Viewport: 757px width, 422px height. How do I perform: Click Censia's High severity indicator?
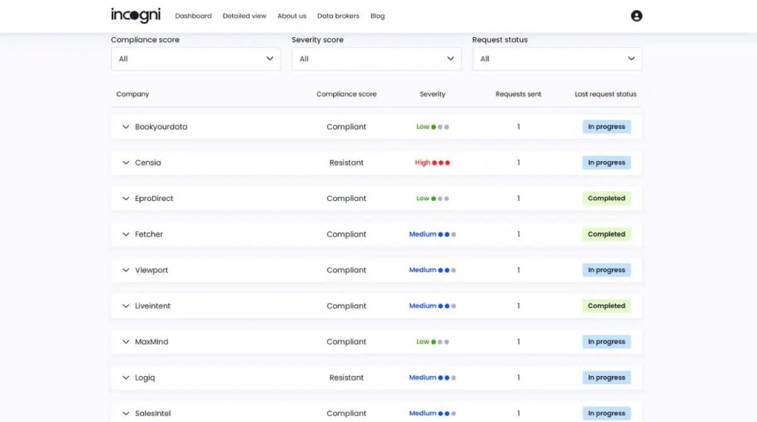(432, 163)
